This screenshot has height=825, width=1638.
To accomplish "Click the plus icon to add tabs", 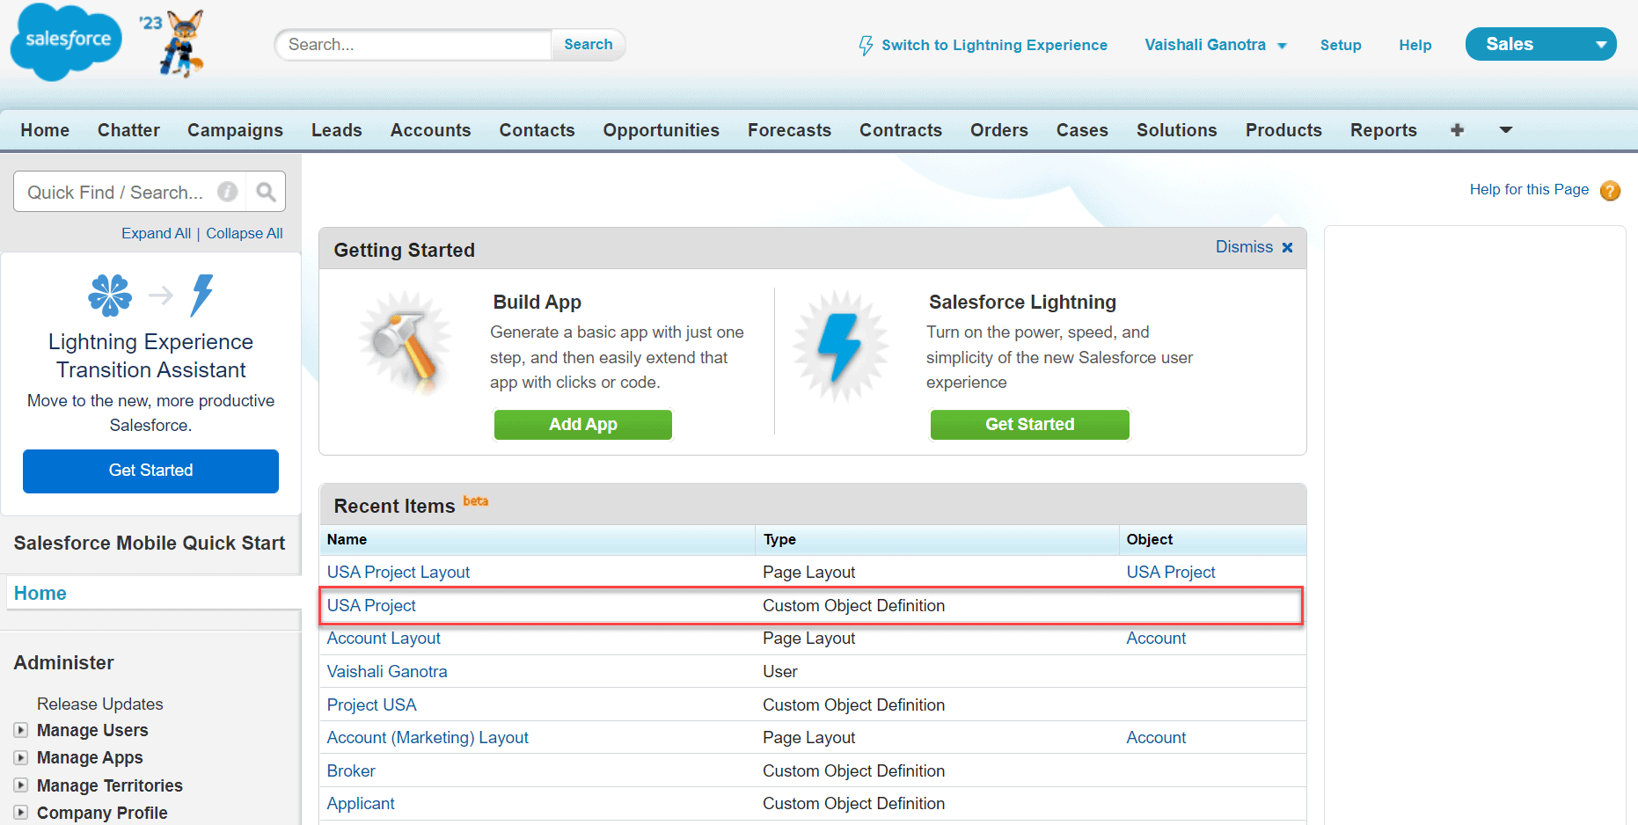I will (x=1457, y=130).
